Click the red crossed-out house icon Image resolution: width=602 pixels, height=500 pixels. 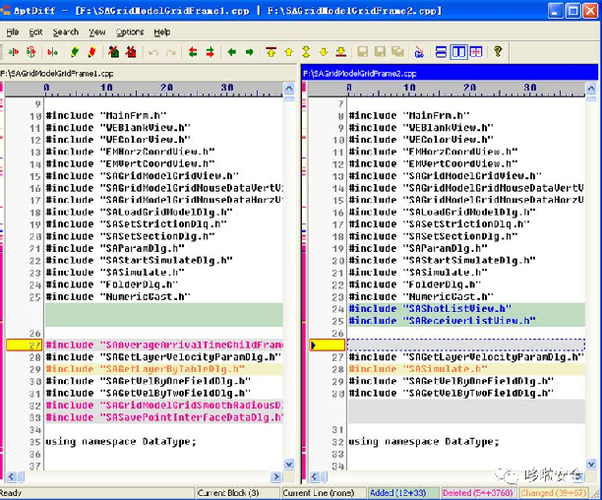coord(131,51)
